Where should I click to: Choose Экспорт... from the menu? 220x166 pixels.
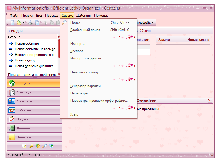pyautogui.click(x=99, y=51)
